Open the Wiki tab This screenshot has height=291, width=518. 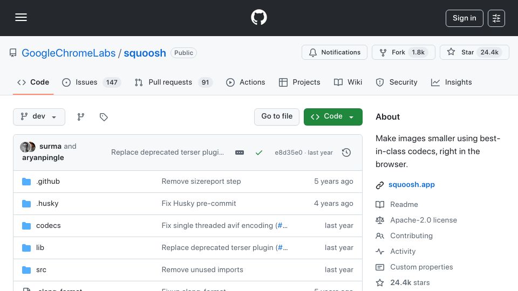pyautogui.click(x=348, y=82)
